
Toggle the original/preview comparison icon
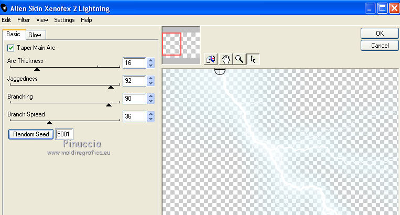(x=211, y=59)
